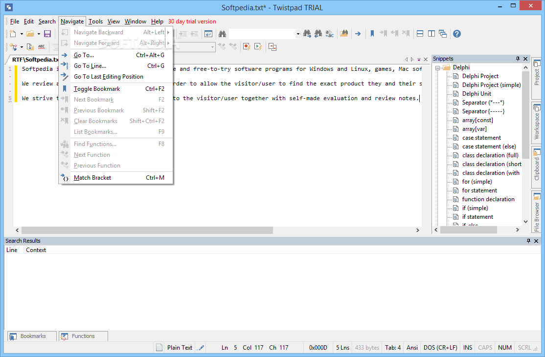
Task: Expand the Open file dropdown arrow
Action: coord(39,34)
